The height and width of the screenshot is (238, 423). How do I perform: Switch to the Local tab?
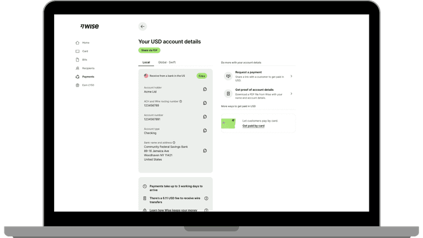click(x=146, y=63)
